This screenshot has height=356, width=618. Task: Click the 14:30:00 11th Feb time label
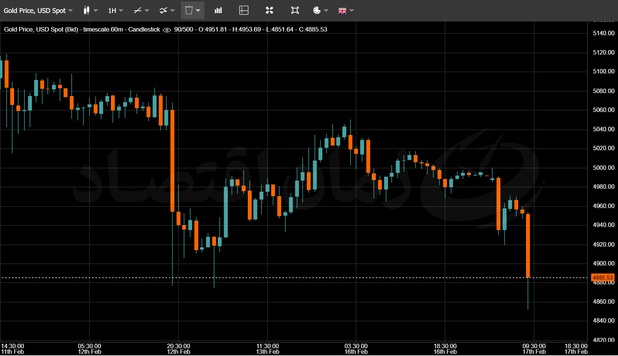point(12,349)
